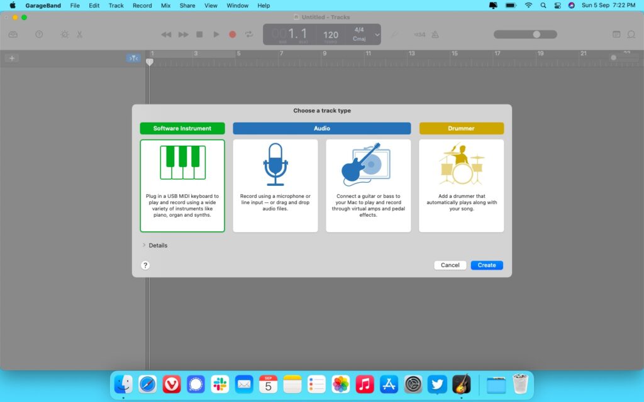Pick the guitar and amp audio track
The height and width of the screenshot is (402, 644).
tap(368, 163)
